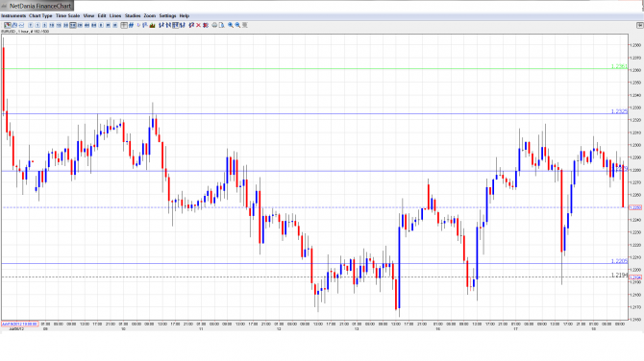This screenshot has height=361, width=644.
Task: Click the instrument chart icon at toolbar start
Action: [x=8, y=25]
